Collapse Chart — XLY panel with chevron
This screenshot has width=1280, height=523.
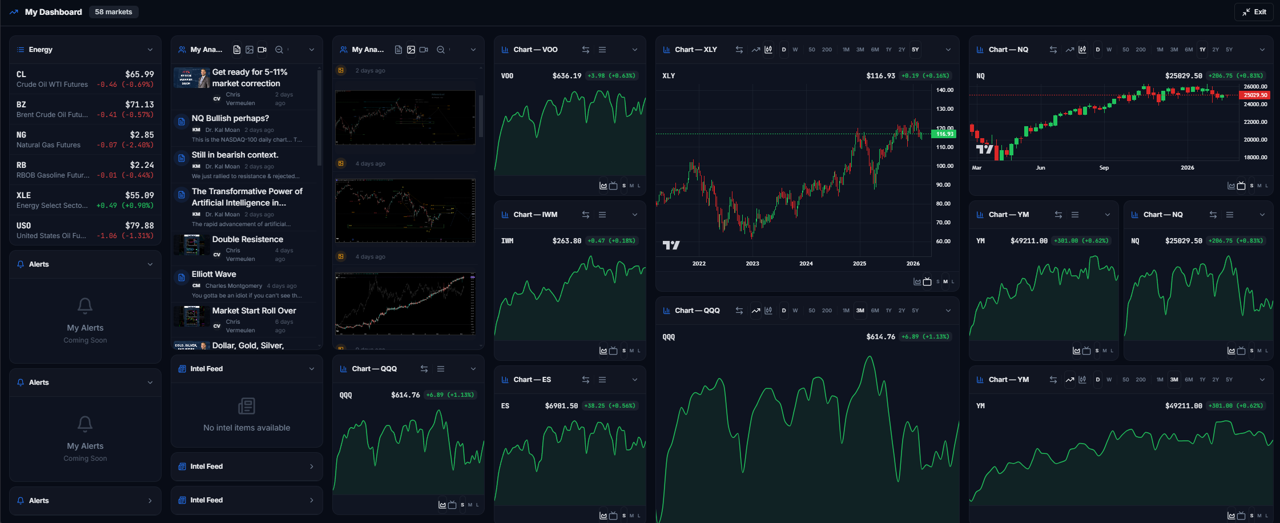click(948, 50)
